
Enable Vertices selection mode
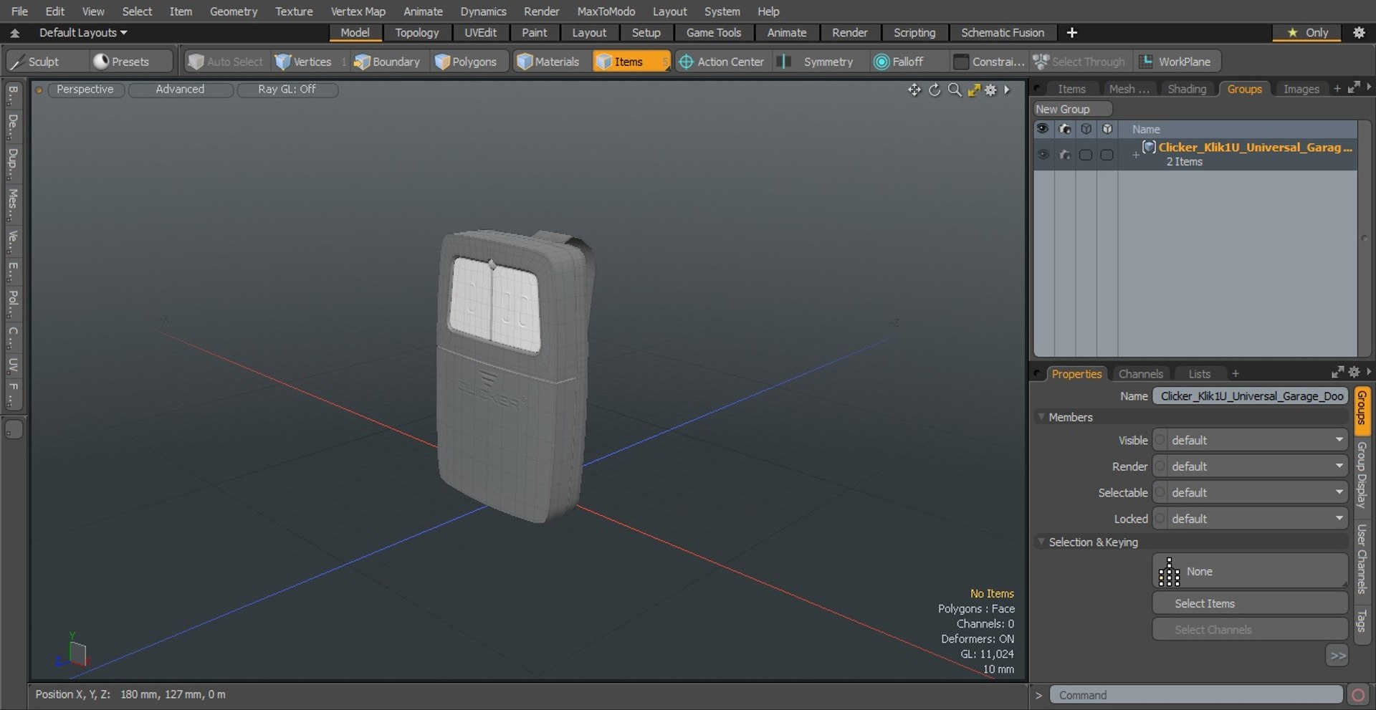click(x=304, y=62)
